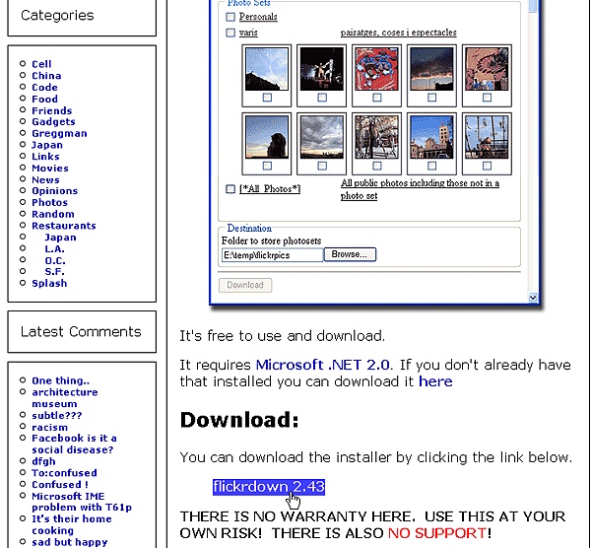Image resolution: width=591 pixels, height=548 pixels.
Task: Click the greyed Download button
Action: (x=245, y=285)
